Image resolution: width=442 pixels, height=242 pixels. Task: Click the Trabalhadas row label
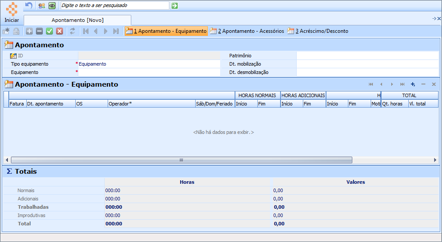tap(33, 207)
